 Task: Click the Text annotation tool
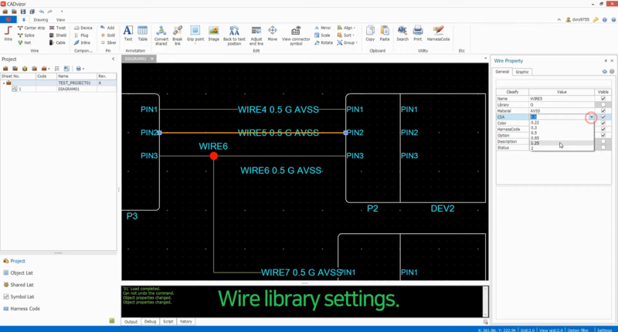pyautogui.click(x=128, y=33)
